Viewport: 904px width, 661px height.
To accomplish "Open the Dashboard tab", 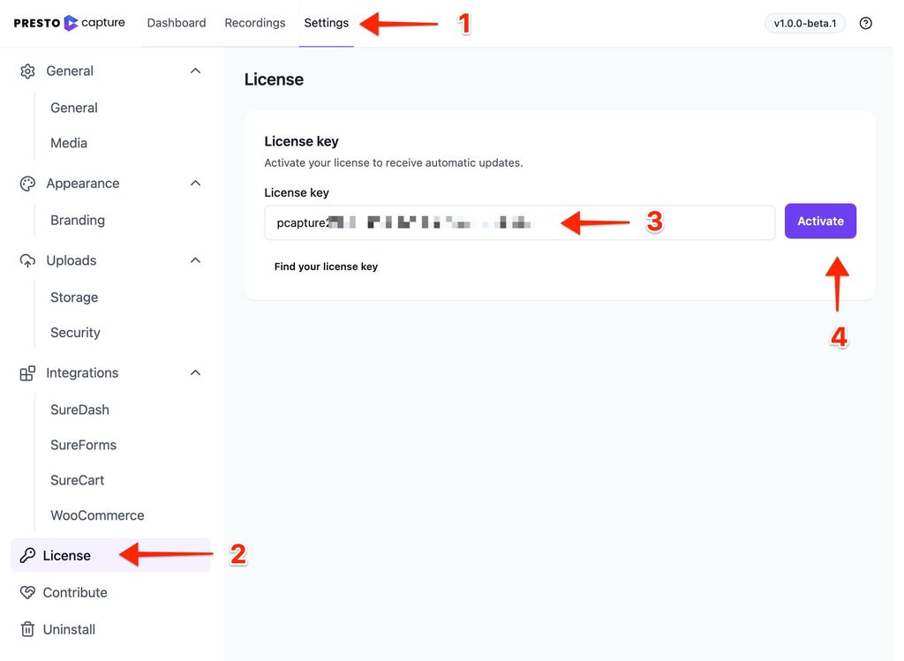I will [177, 23].
